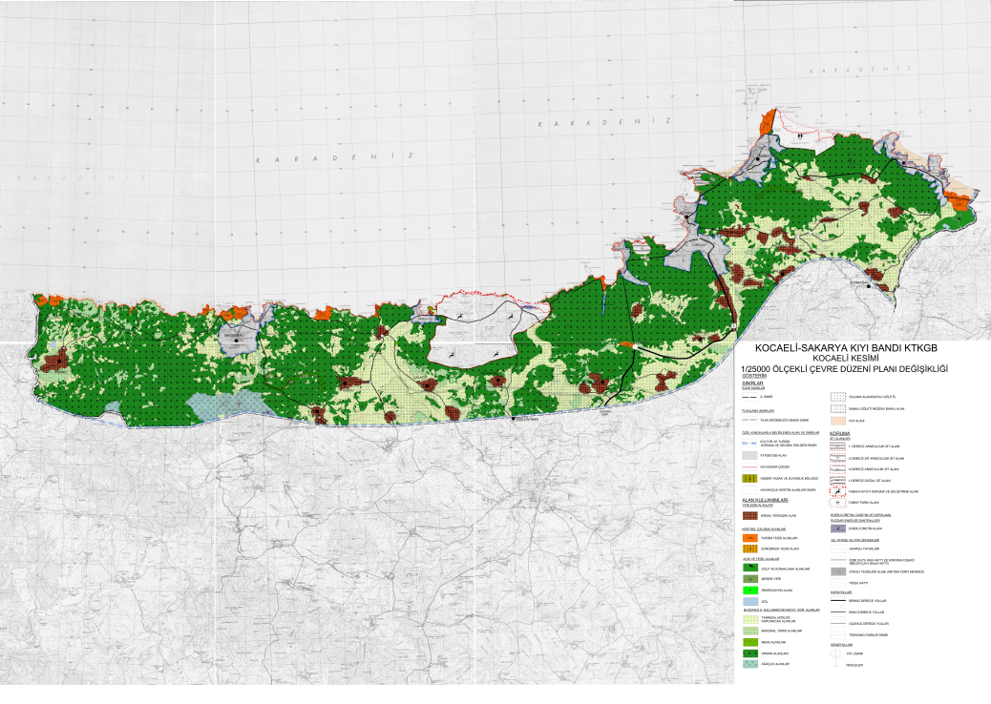Click the orange Turizm Tesis Alanları legend swatch
Screen dimensions: 991x704
click(750, 538)
